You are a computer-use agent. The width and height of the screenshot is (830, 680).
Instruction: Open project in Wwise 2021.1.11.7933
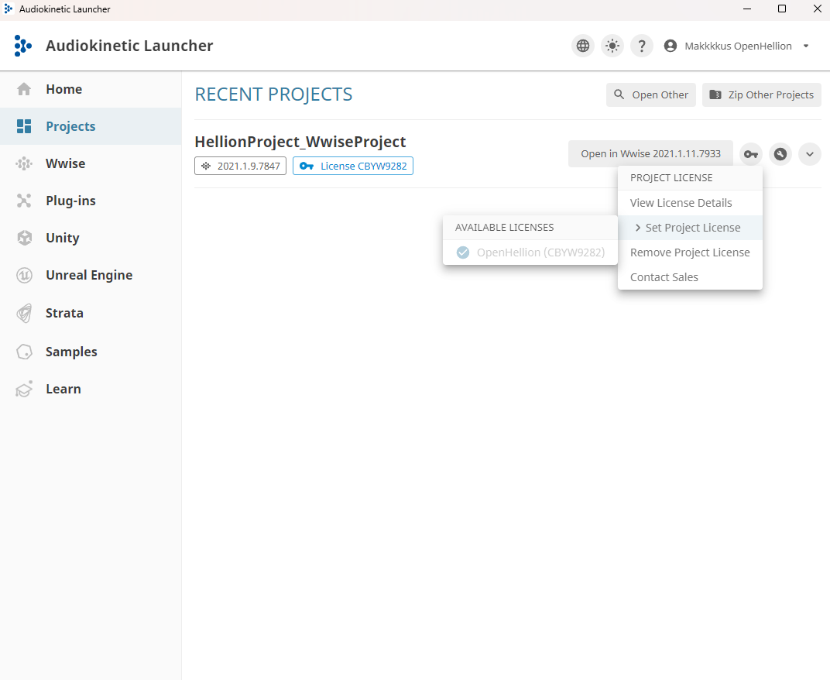click(x=650, y=153)
